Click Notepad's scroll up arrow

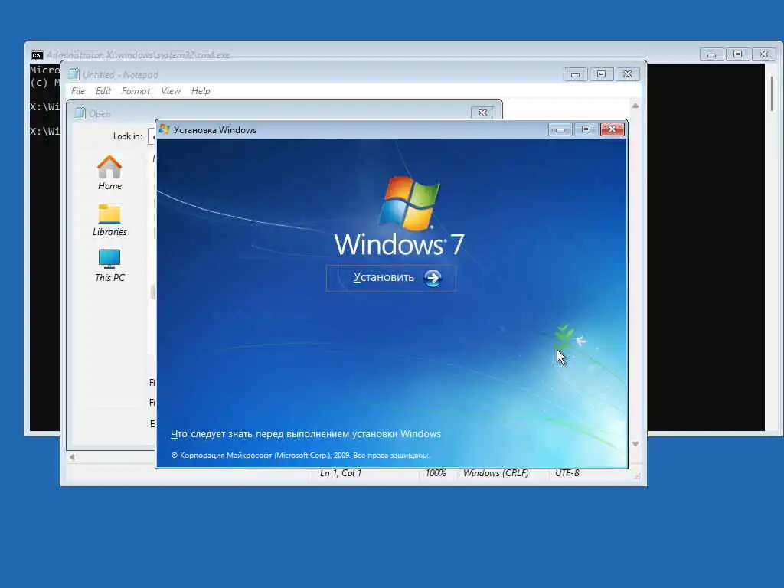point(635,106)
